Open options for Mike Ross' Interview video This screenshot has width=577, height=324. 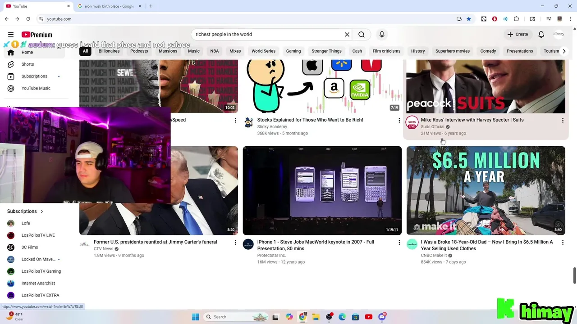(563, 120)
